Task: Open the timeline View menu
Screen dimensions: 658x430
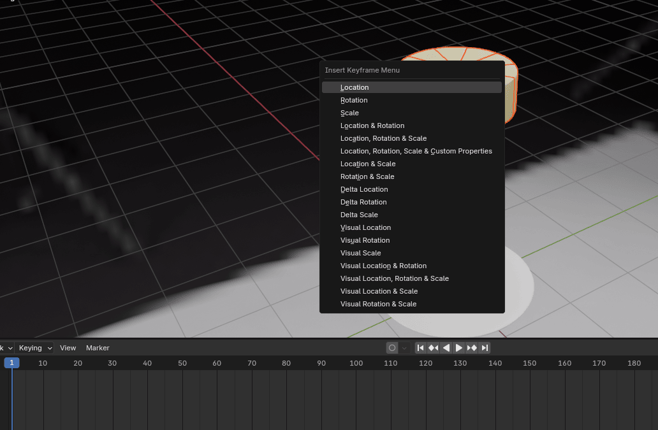Action: tap(68, 348)
